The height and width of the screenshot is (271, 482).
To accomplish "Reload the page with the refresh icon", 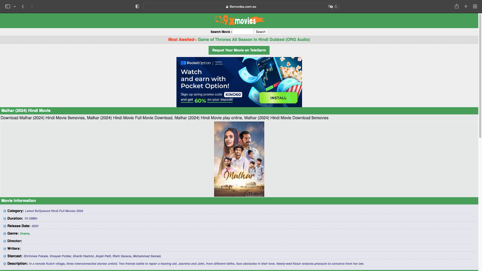I will (336, 6).
